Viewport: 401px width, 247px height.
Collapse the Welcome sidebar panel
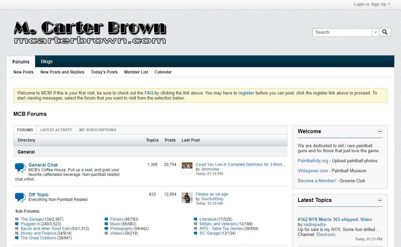(x=380, y=132)
